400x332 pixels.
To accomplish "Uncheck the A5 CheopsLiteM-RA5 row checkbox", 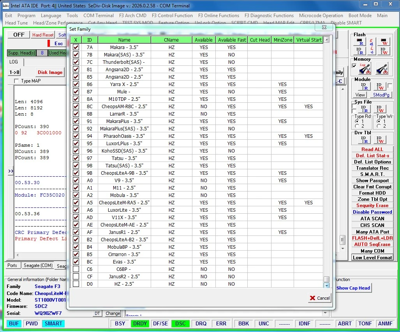I will coord(76,202).
